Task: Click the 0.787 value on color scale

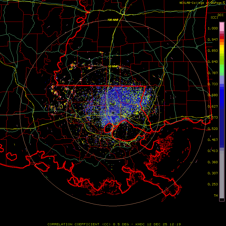Action: (213, 73)
